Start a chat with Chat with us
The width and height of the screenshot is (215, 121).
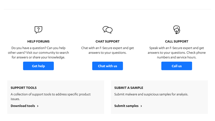(x=107, y=66)
